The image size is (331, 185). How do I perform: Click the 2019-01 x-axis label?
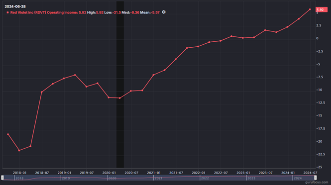point(64,173)
